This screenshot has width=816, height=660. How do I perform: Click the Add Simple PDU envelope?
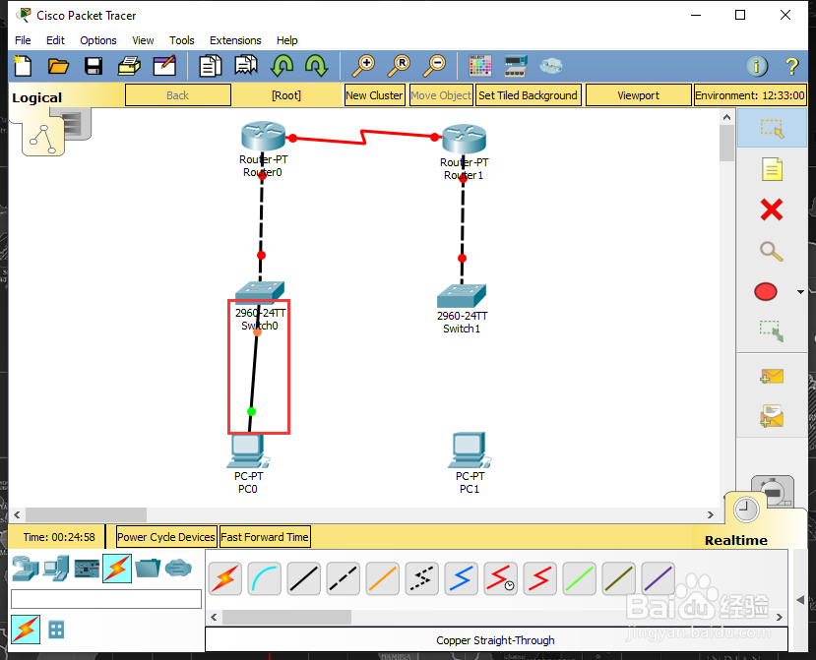(x=772, y=376)
